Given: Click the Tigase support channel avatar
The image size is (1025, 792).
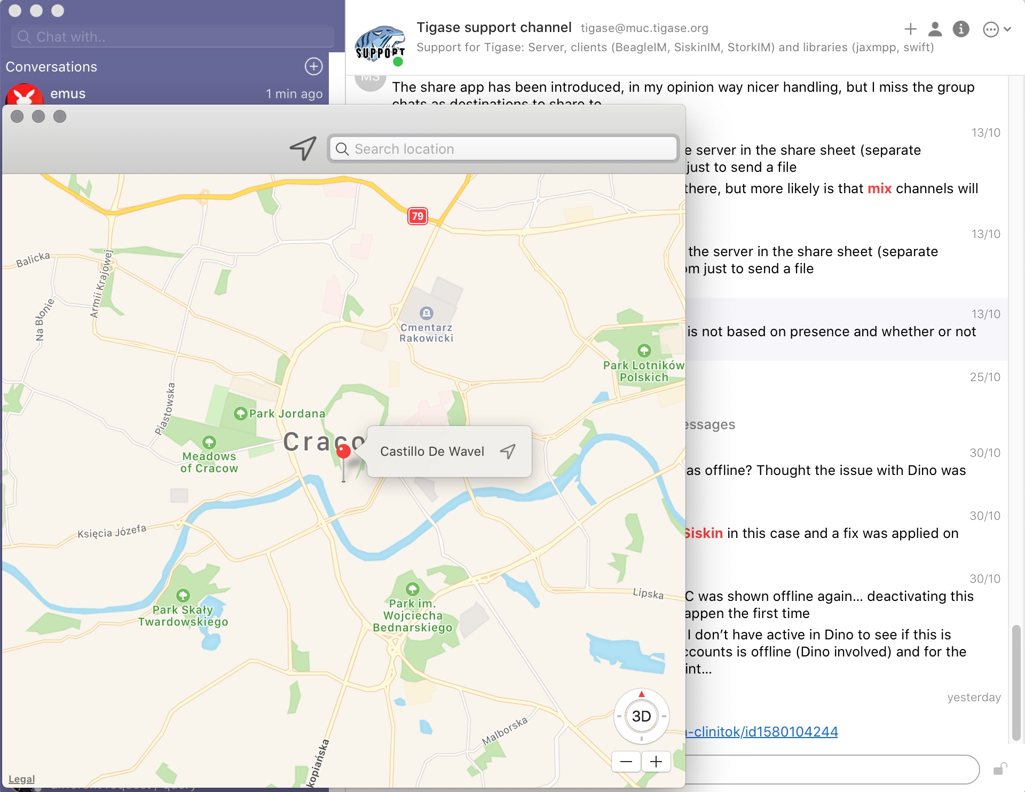Looking at the screenshot, I should pos(380,44).
